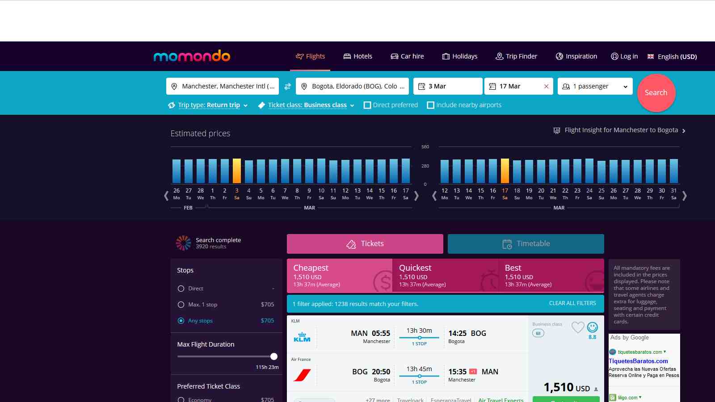Open Car hire section
Viewport: 715px width, 402px height.
click(x=407, y=56)
